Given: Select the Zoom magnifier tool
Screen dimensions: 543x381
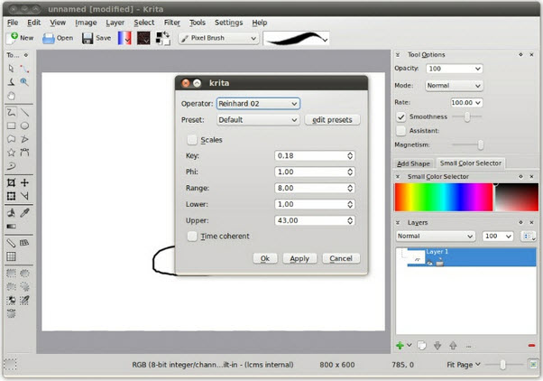Looking at the screenshot, I should tap(24, 82).
